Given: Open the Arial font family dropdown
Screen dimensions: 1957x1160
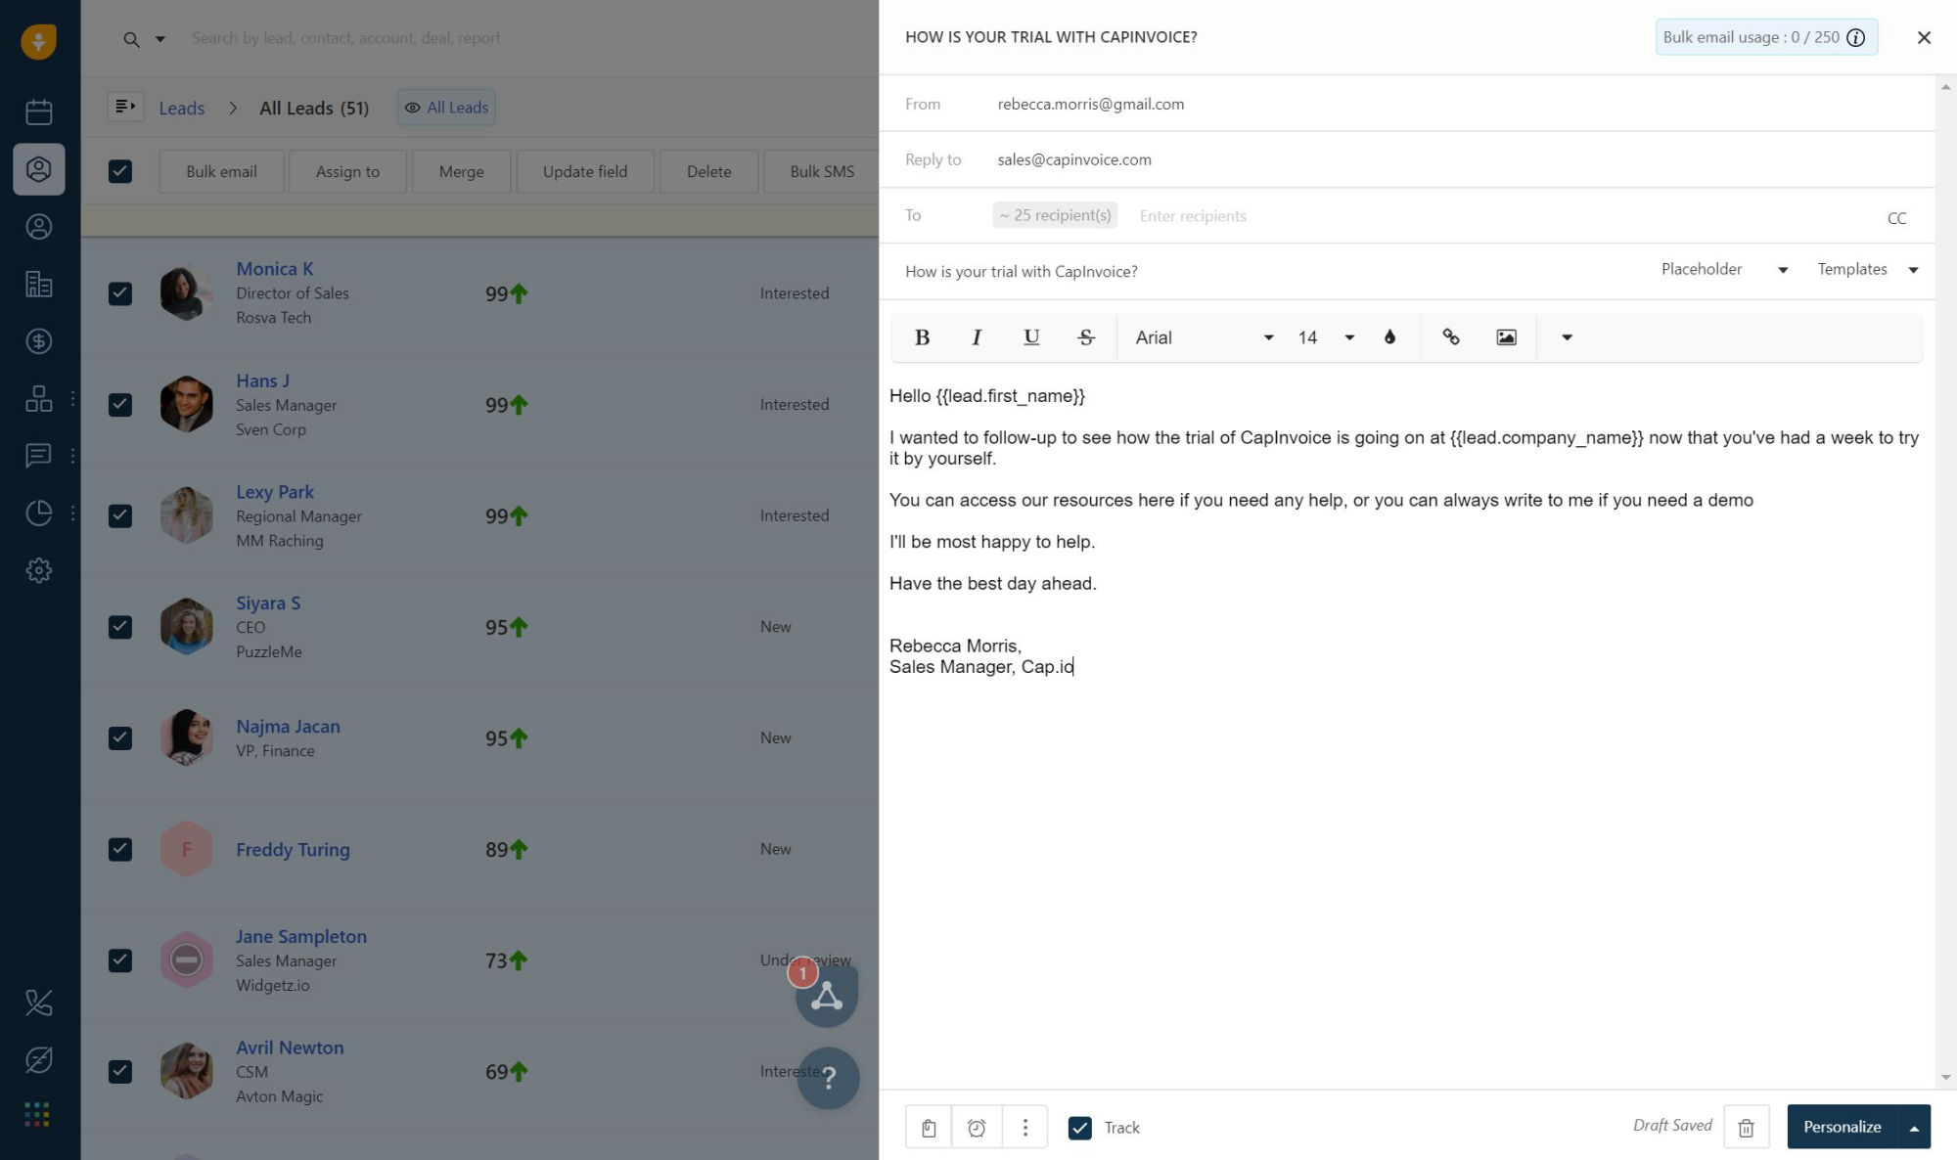Looking at the screenshot, I should click(x=1204, y=337).
